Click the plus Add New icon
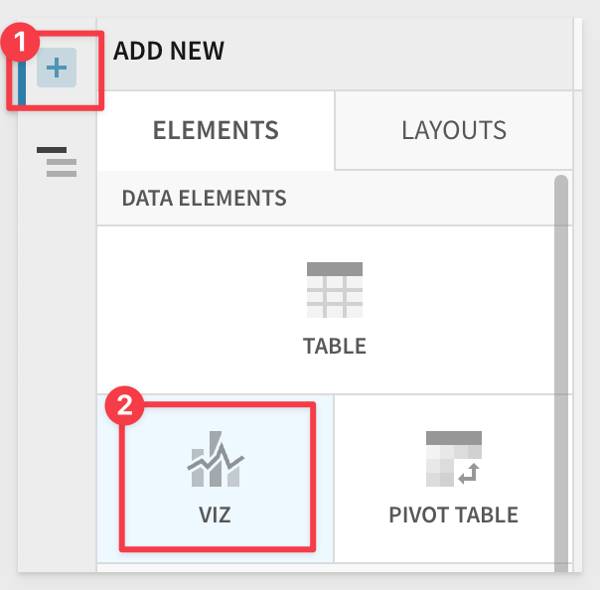This screenshot has height=590, width=600. (x=57, y=69)
